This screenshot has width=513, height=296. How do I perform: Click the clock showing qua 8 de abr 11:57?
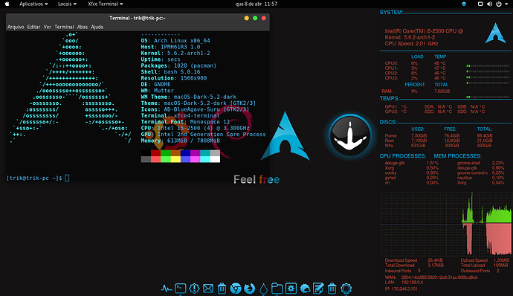(256, 4)
